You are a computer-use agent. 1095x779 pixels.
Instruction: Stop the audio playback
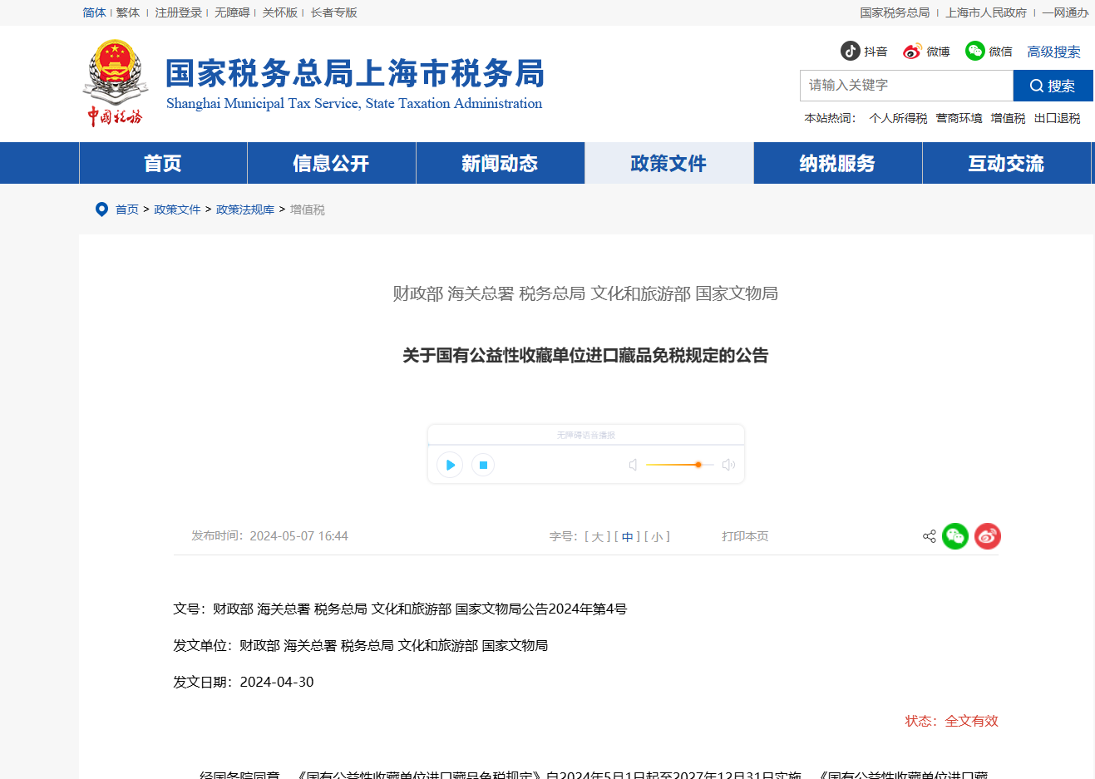[483, 465]
